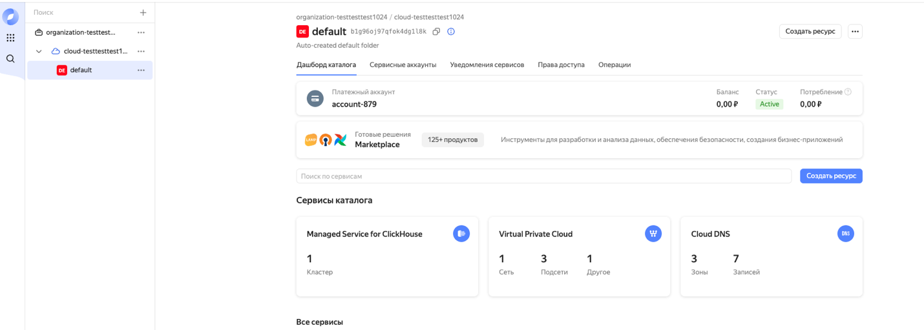The width and height of the screenshot is (924, 330).
Task: Focus the Поиск по сервисам field
Action: coord(543,176)
